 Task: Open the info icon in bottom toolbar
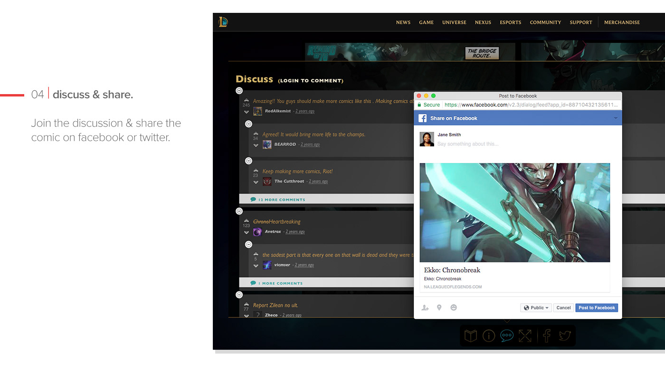click(x=489, y=336)
